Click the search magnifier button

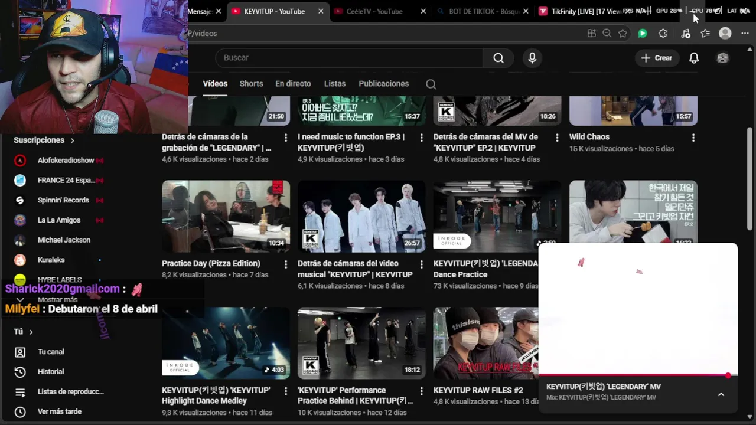498,58
